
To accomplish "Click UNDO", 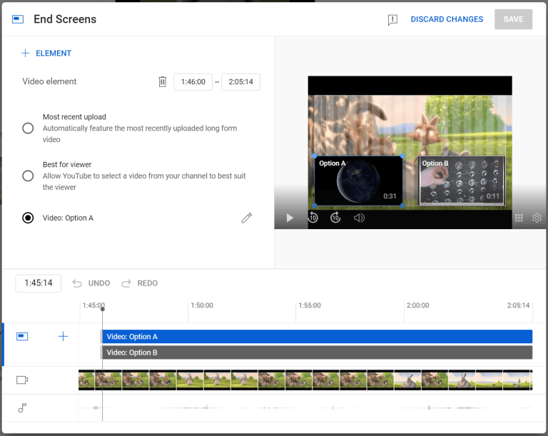I will click(x=91, y=283).
